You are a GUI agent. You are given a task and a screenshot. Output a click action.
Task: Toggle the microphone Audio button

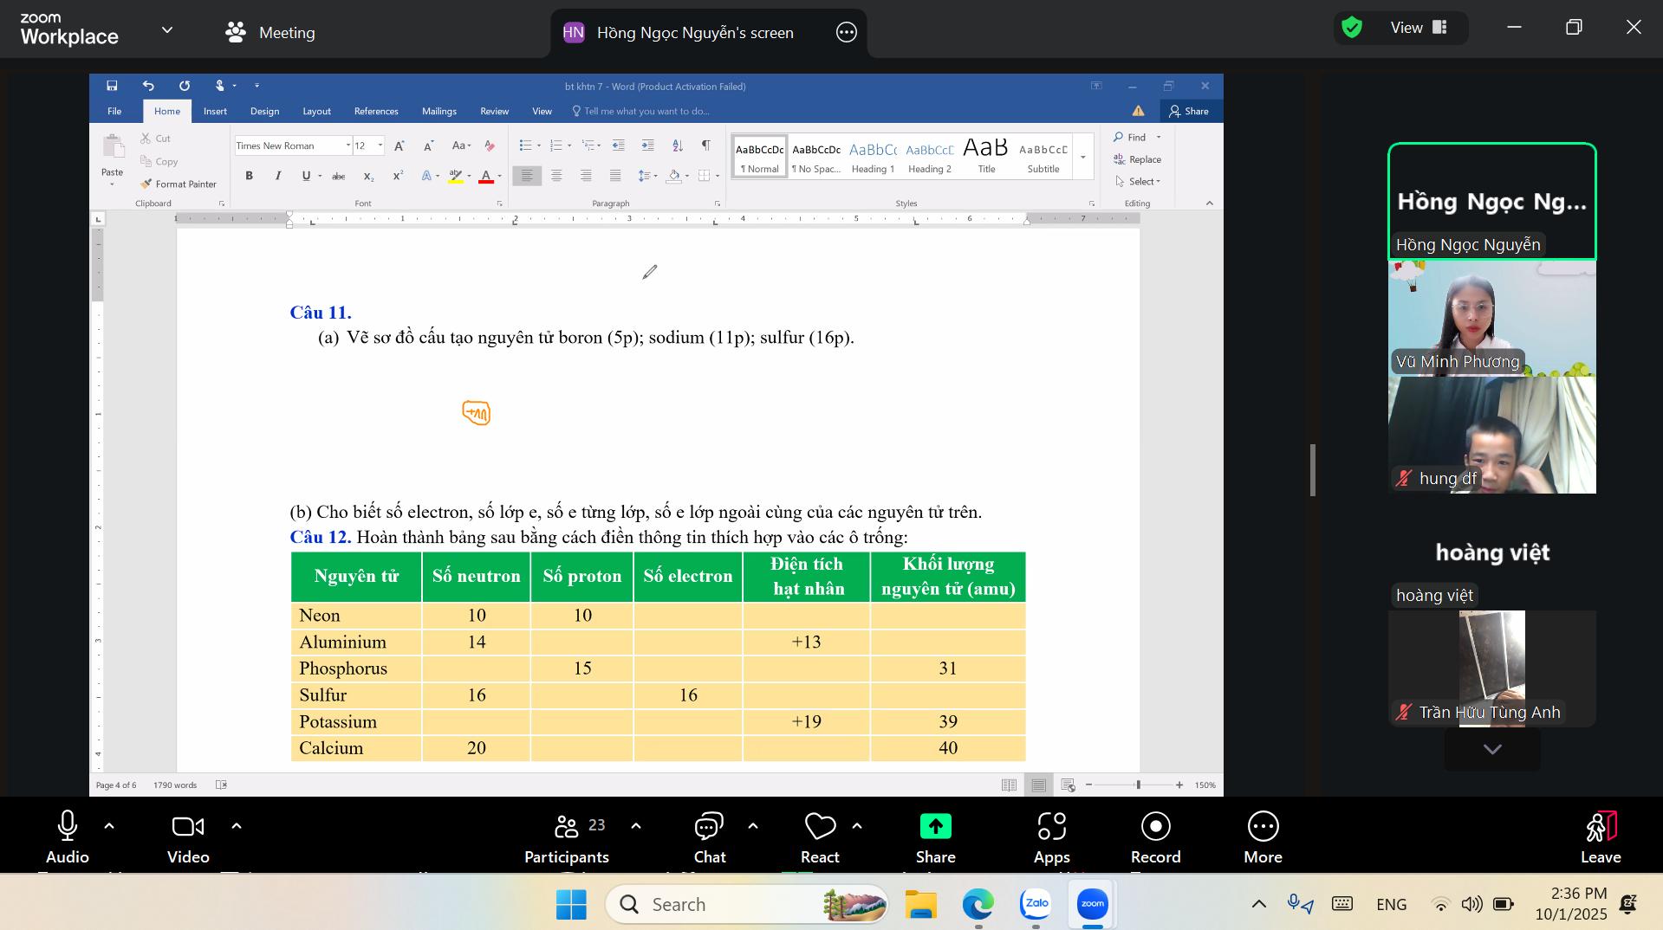(68, 828)
